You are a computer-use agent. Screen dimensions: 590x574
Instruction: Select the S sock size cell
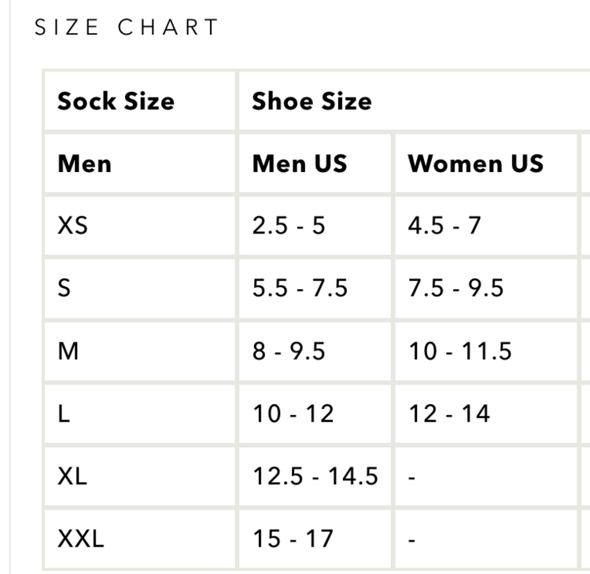point(65,288)
